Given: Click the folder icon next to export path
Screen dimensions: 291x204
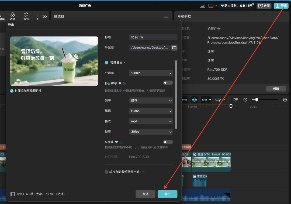Looking at the screenshot, I should (x=174, y=48).
